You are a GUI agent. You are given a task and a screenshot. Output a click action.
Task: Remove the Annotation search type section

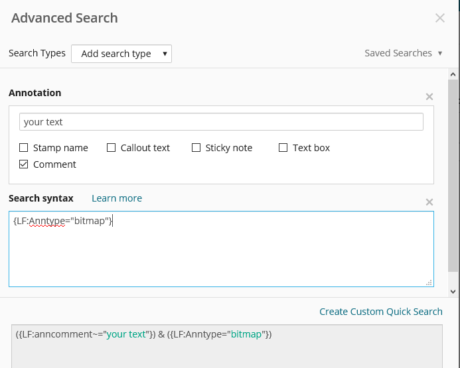[x=429, y=97]
